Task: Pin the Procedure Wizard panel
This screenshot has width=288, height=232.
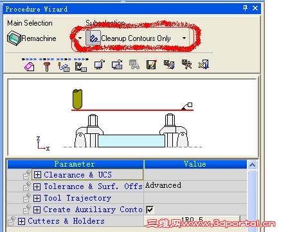Action: click(x=245, y=8)
